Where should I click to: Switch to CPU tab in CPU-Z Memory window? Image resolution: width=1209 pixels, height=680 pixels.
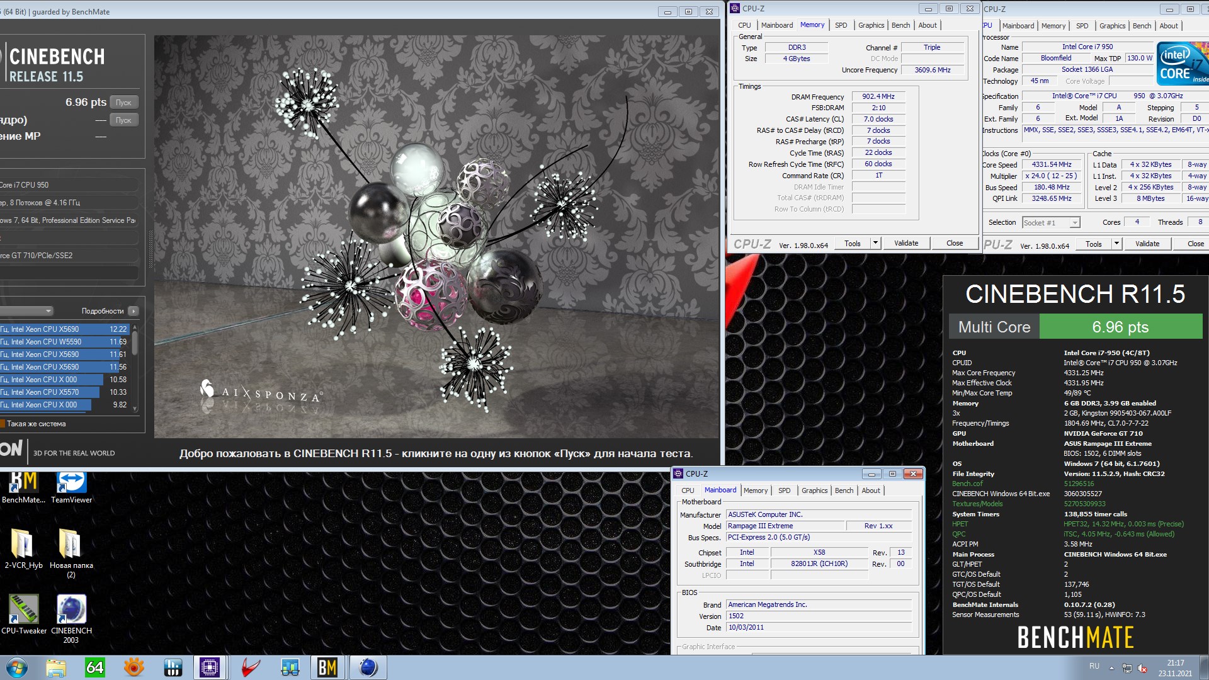click(744, 25)
